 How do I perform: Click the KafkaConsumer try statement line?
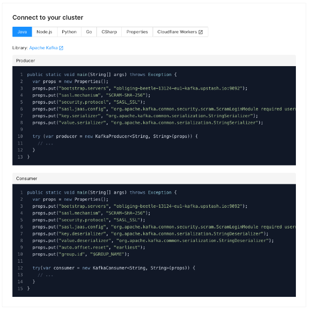[x=113, y=268]
